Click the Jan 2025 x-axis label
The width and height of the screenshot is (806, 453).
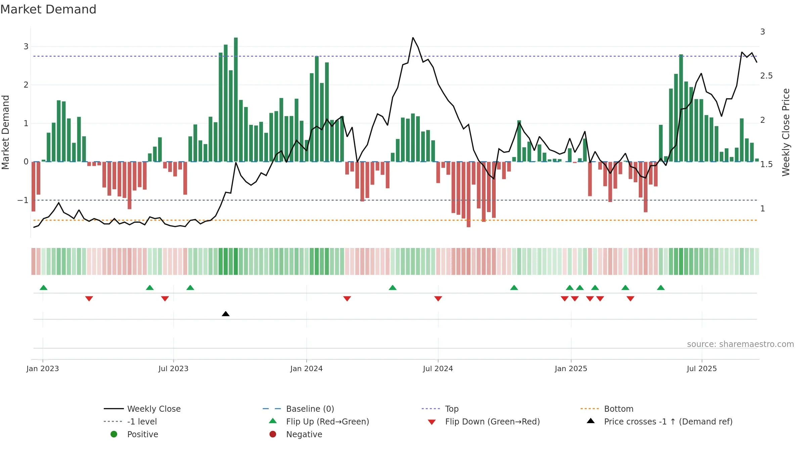(x=571, y=368)
